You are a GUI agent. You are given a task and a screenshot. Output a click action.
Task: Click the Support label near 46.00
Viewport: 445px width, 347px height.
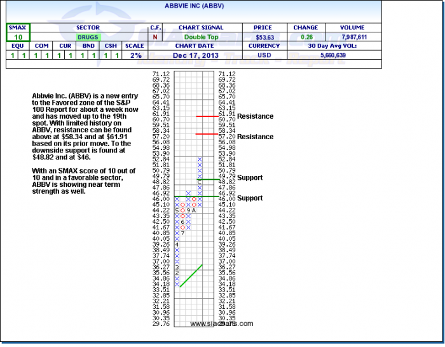250,198
